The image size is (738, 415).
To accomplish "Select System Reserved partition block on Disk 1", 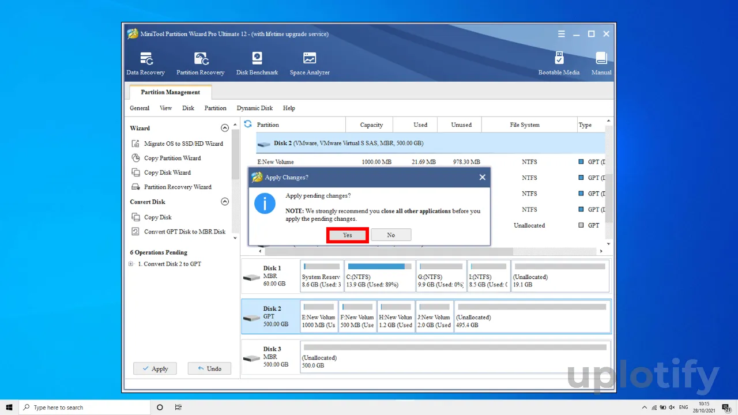I will point(322,276).
